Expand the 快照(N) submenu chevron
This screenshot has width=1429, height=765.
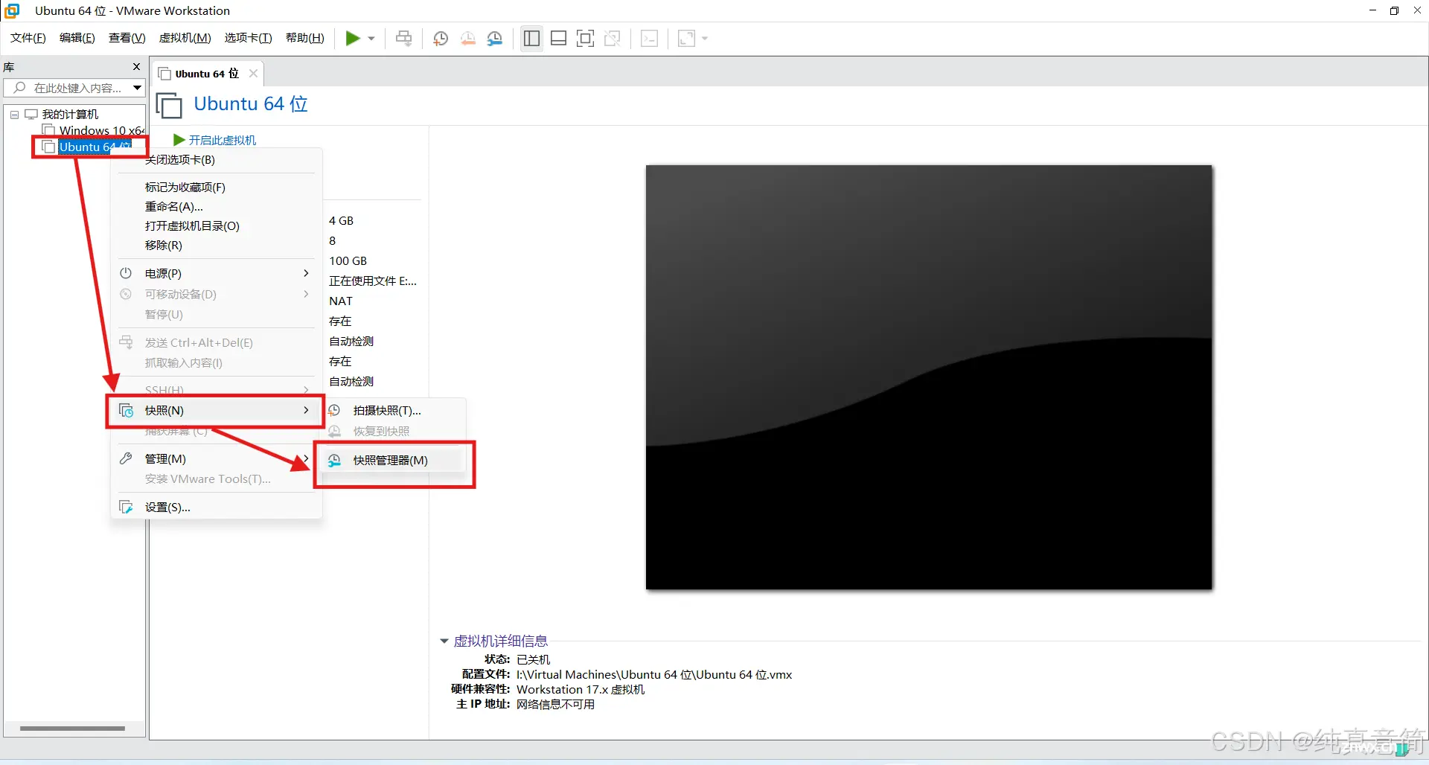click(x=306, y=410)
